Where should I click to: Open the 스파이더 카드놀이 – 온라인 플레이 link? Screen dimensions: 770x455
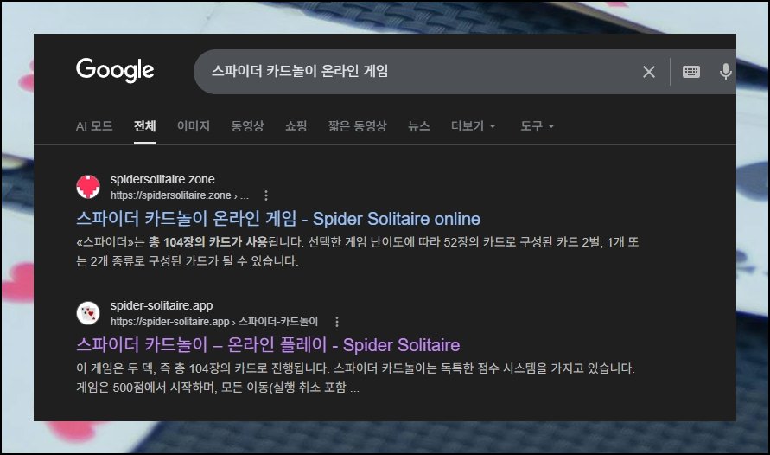point(268,345)
